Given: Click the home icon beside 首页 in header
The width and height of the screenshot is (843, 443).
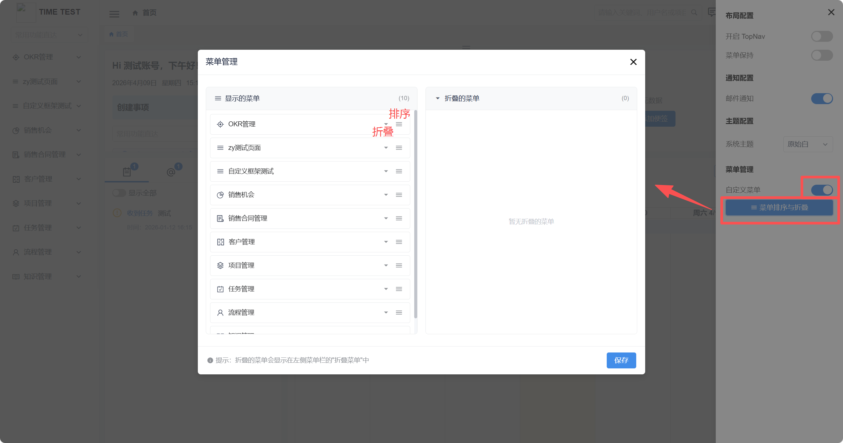Looking at the screenshot, I should [x=135, y=13].
